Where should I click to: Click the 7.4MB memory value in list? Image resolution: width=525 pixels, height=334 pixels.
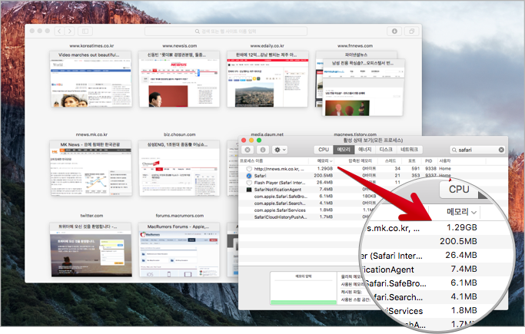click(326, 190)
